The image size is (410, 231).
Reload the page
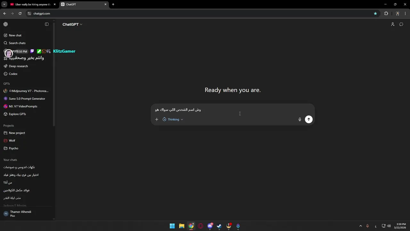(20, 13)
